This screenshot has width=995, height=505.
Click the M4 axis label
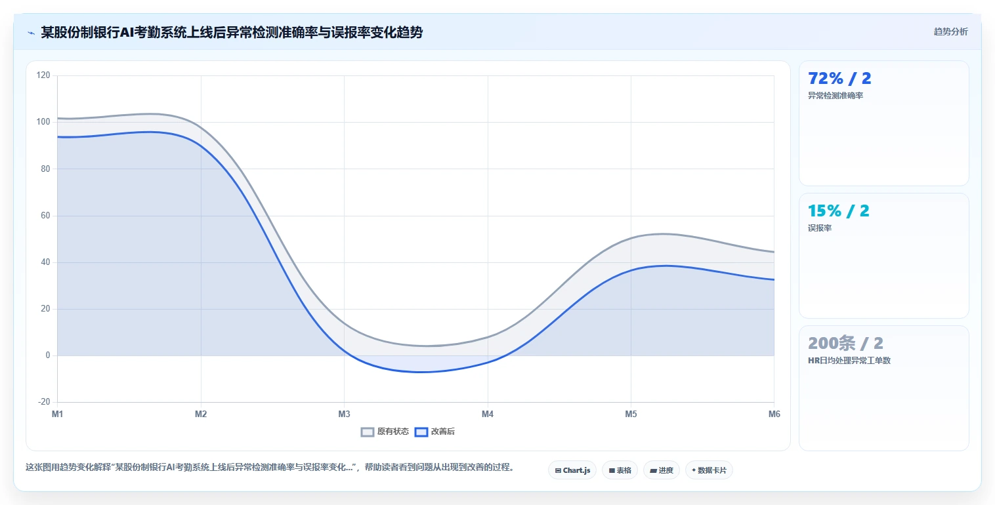[488, 414]
